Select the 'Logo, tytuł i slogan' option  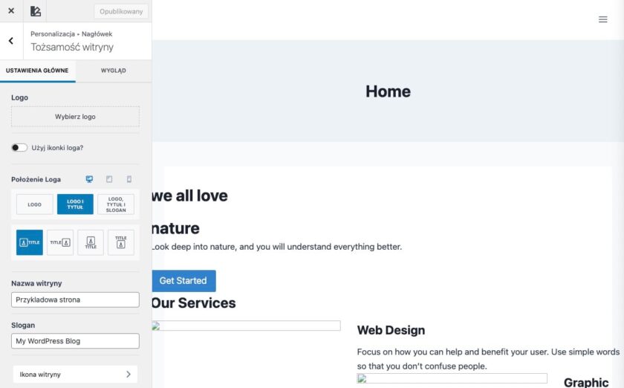(116, 204)
